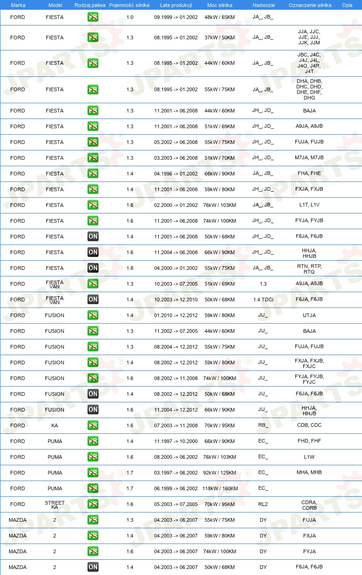Click PB icon in Ford KA CDB, CDC row
This screenshot has height=575, width=362.
coord(93,425)
